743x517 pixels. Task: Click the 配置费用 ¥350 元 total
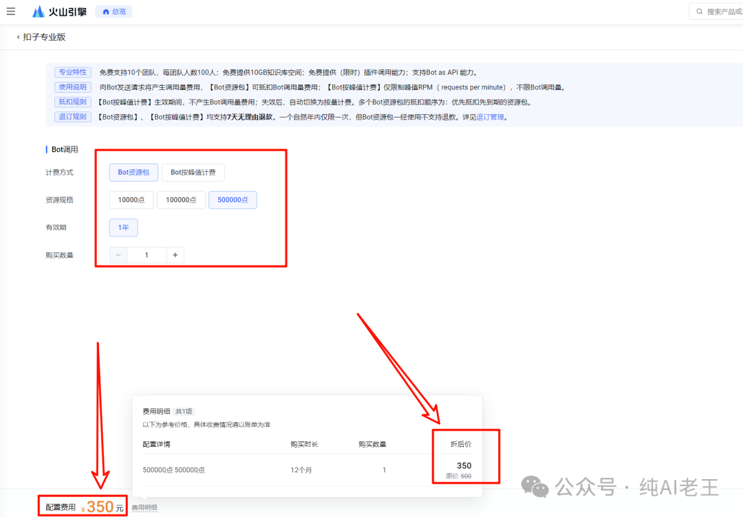tap(85, 507)
